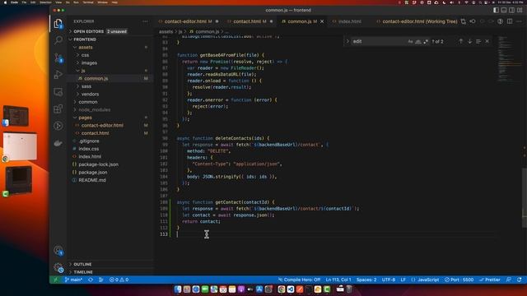Expand the replace field chevron in find widget
Screen dimensions: 527x296
(347, 41)
